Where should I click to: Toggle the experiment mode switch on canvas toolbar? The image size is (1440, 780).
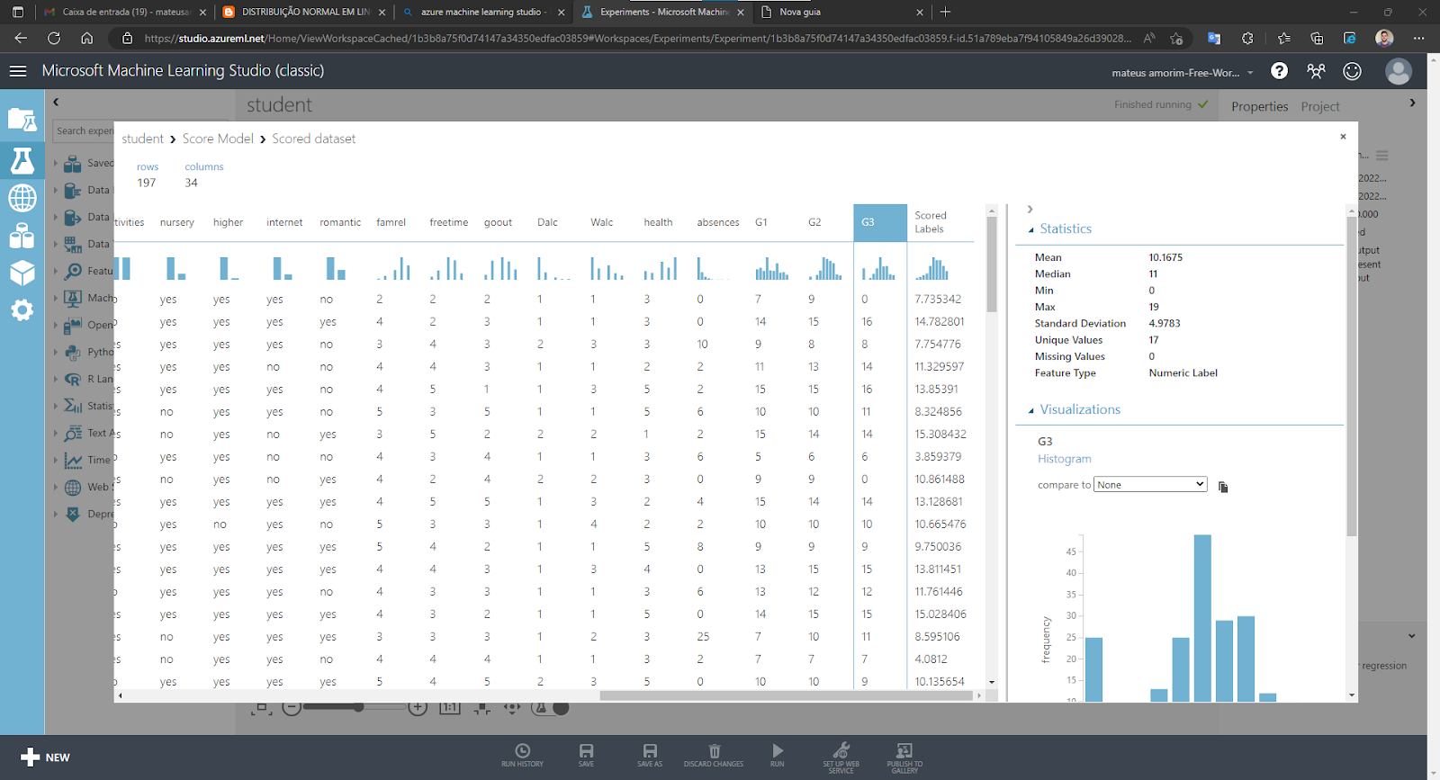coord(552,708)
